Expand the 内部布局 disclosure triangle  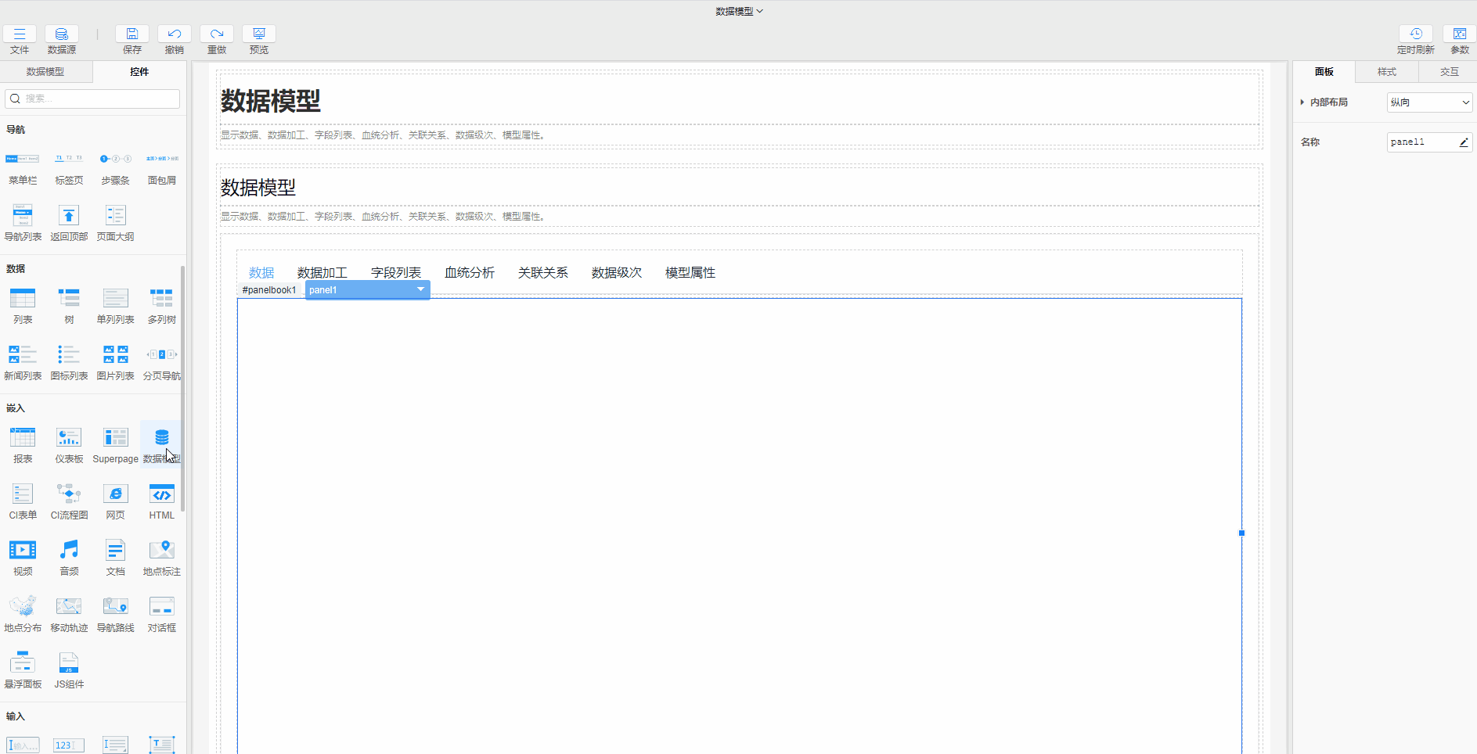click(1302, 102)
